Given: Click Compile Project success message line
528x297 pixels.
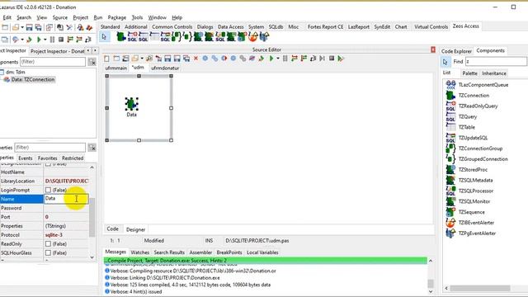Looking at the screenshot, I should pyautogui.click(x=266, y=261).
